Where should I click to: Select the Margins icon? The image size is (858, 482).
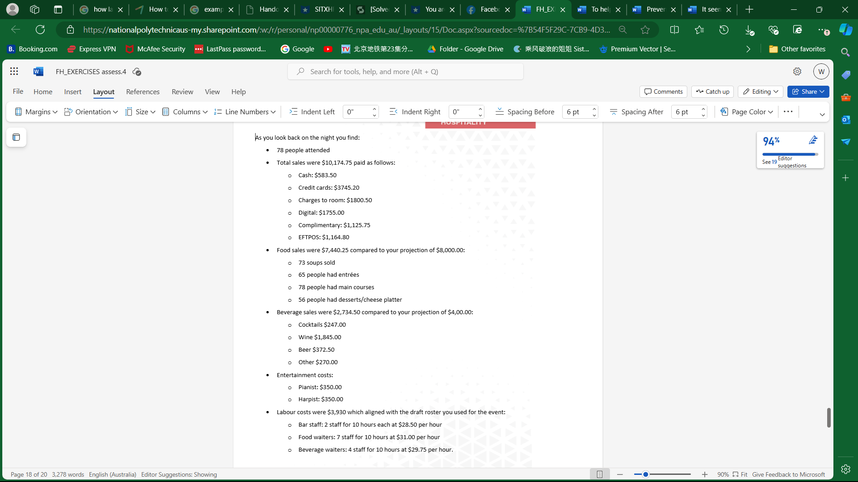[x=18, y=112]
